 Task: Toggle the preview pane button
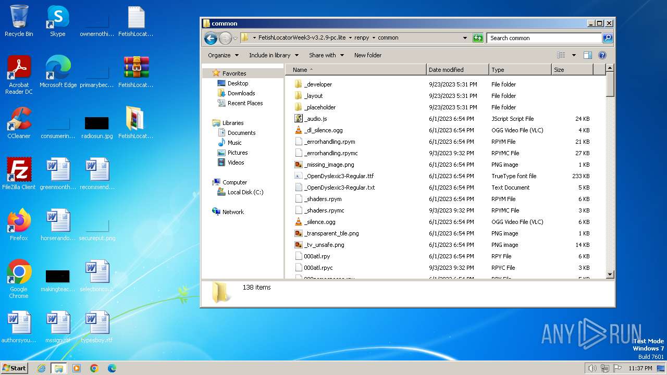(x=588, y=55)
